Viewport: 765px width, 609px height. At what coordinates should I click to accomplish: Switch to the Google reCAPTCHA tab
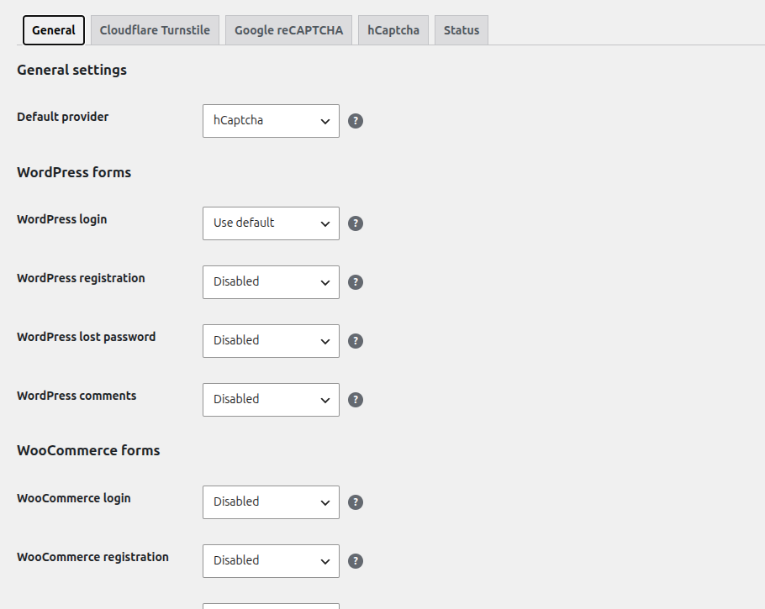coord(289,30)
